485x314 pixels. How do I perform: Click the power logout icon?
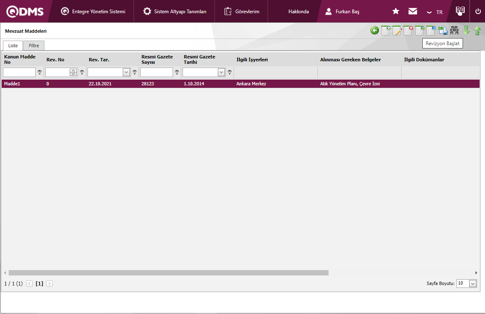point(478,12)
